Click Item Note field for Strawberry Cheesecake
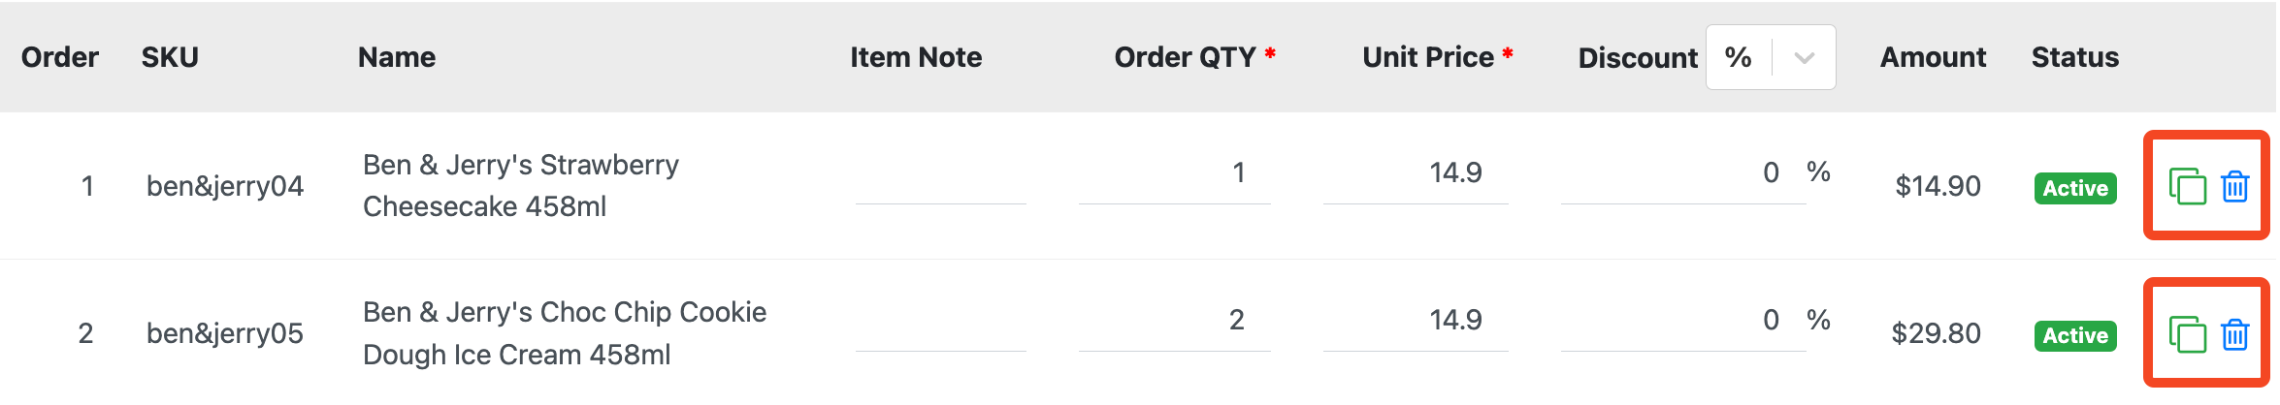 coord(940,174)
